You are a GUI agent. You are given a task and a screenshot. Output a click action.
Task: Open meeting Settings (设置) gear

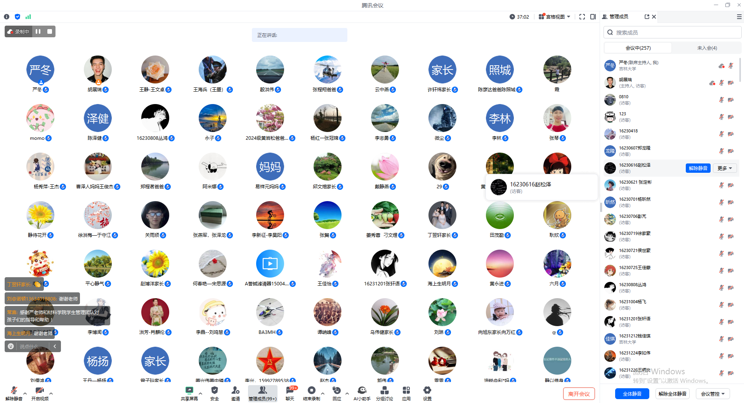point(427,393)
